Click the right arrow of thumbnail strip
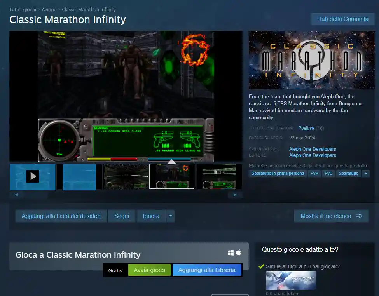The height and width of the screenshot is (296, 379). click(x=235, y=195)
